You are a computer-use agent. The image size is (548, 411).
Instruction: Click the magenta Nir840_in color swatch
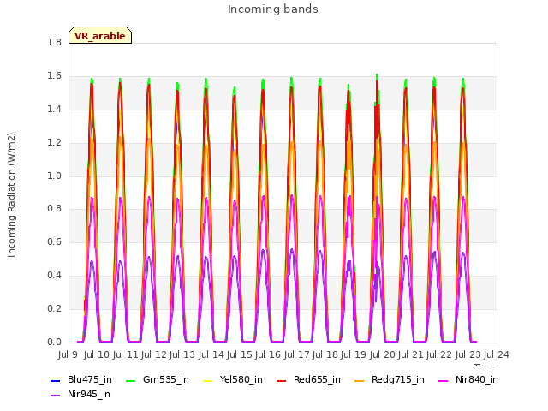pyautogui.click(x=444, y=380)
